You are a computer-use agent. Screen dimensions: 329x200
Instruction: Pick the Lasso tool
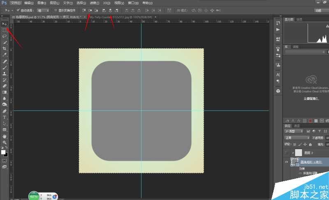(5, 36)
